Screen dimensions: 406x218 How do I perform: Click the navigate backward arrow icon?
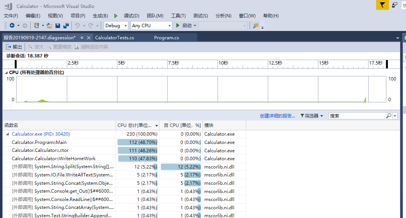pyautogui.click(x=12, y=25)
